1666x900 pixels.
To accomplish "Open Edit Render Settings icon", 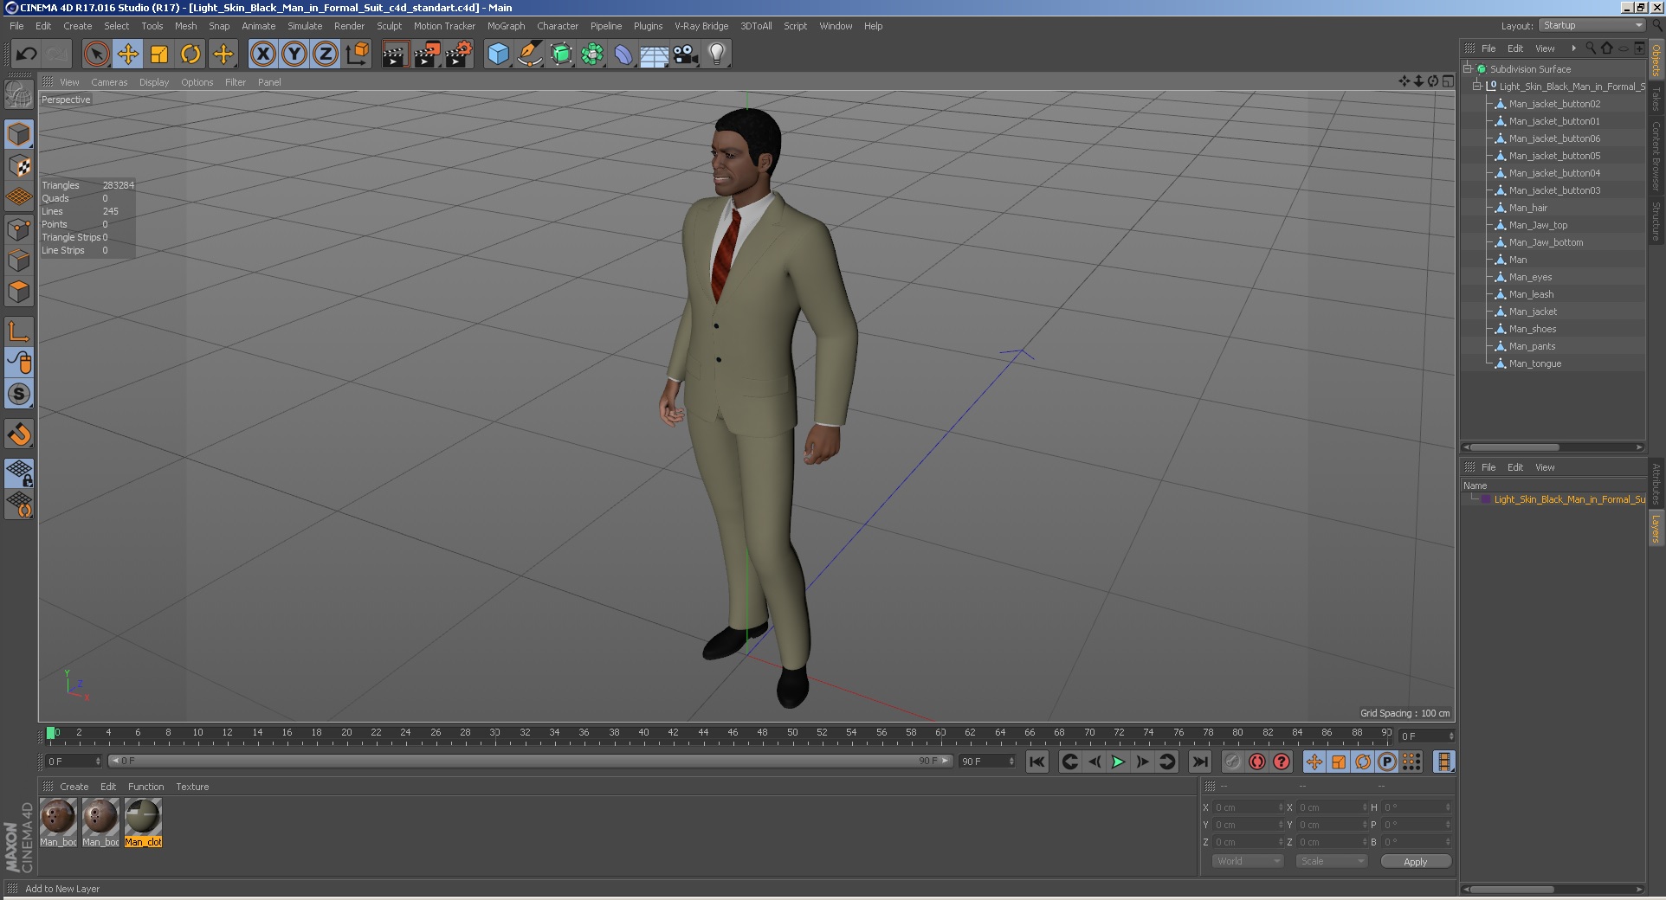I will (x=458, y=55).
